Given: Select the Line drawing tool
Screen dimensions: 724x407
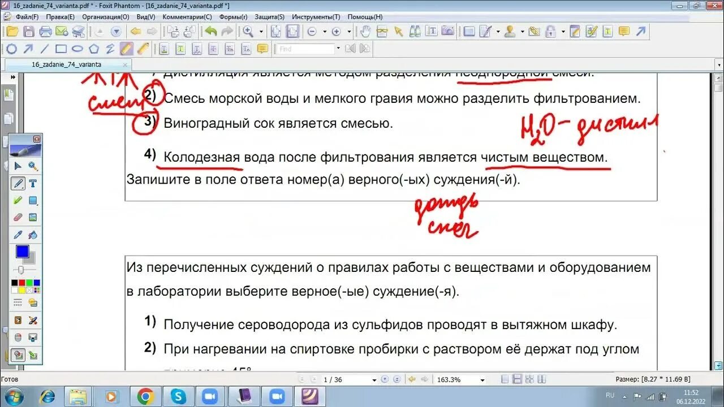Looking at the screenshot, I should point(44,49).
